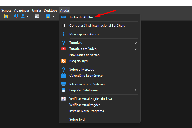Expand the Tutoriais submenu

pos(100,43)
